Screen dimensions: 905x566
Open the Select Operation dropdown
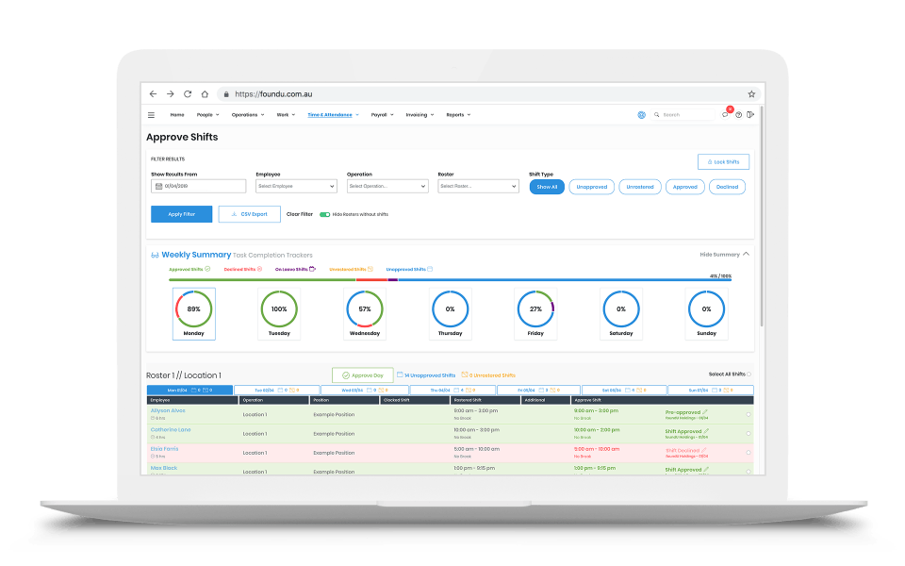point(387,186)
